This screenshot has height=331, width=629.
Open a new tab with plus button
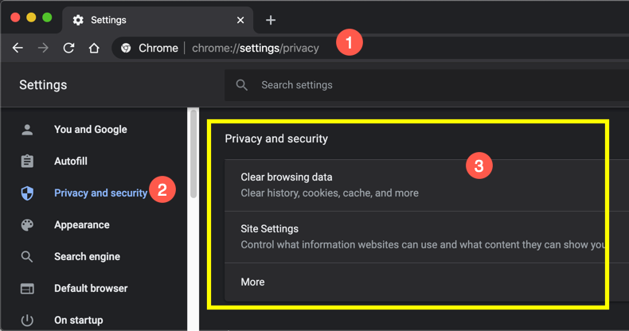coord(271,20)
